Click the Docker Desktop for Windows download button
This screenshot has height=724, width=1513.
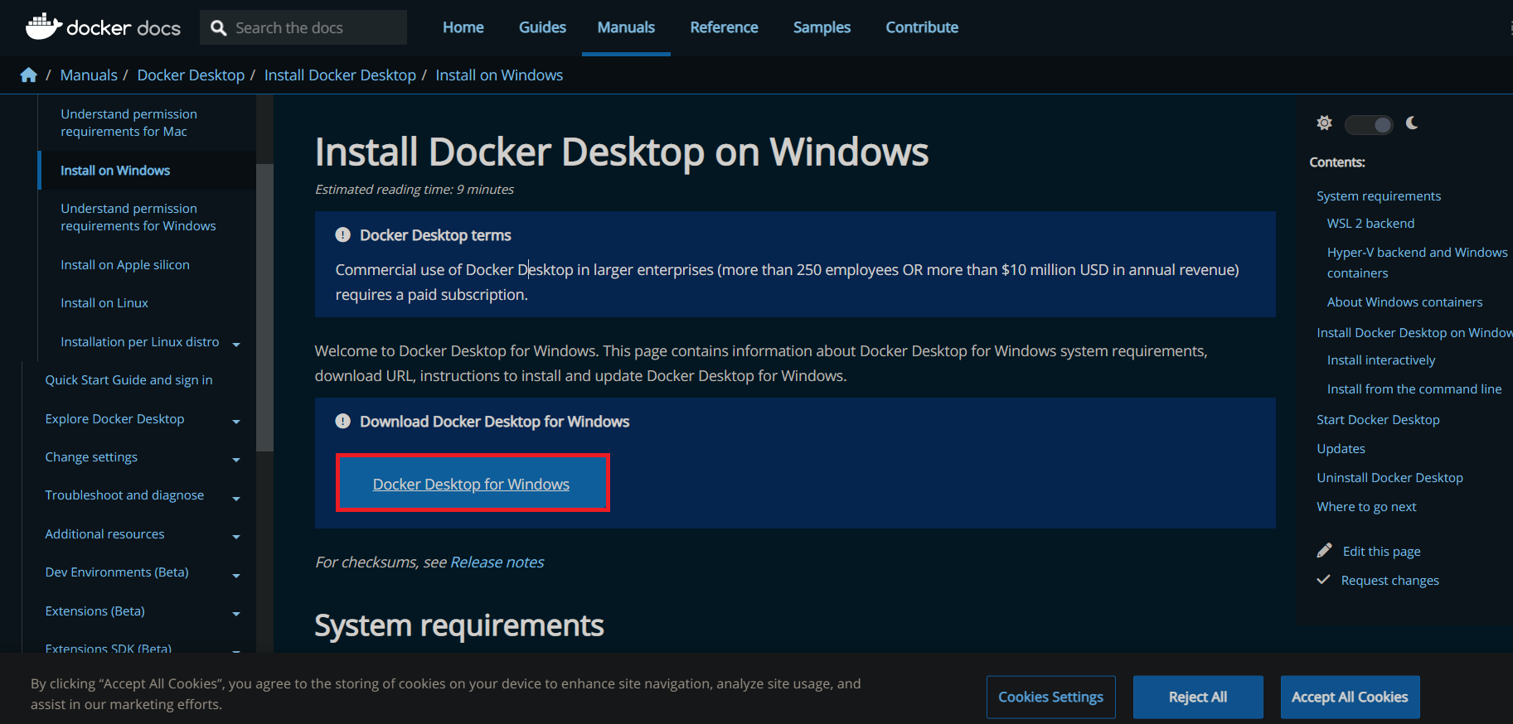coord(472,484)
